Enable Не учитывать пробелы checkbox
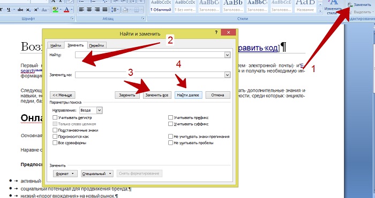The height and width of the screenshot is (198, 375). 170,142
